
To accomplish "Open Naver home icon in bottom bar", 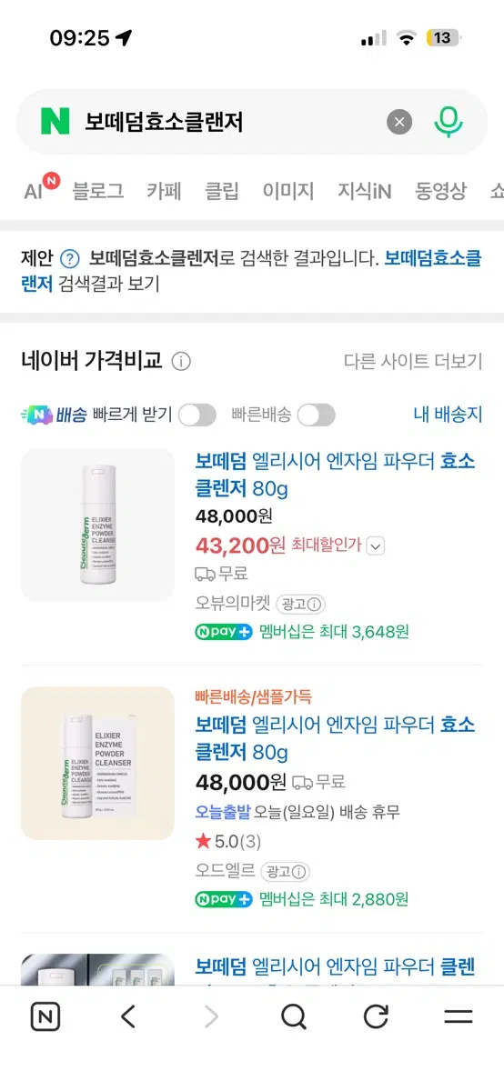I will (45, 1016).
